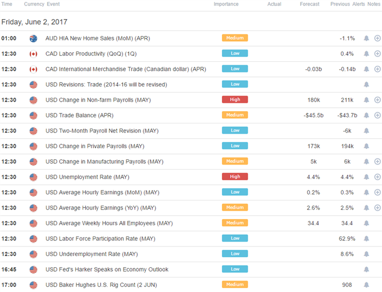Click alert bell for CAD Labor Productivity
The width and height of the screenshot is (382, 292).
point(366,53)
